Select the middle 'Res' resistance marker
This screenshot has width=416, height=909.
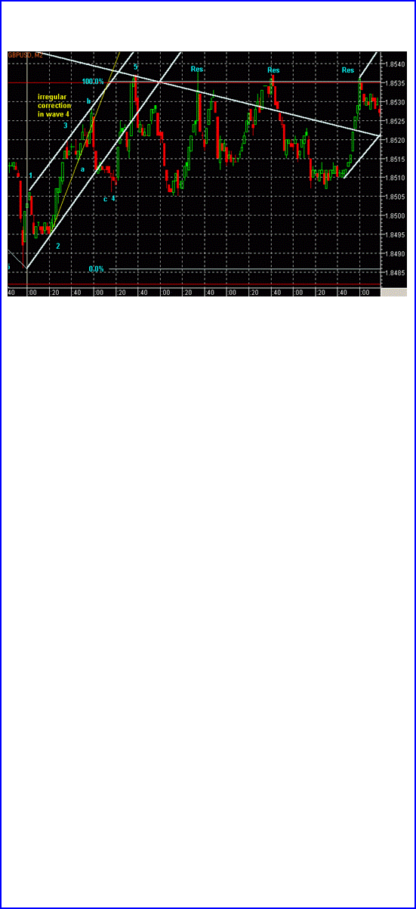point(273,70)
